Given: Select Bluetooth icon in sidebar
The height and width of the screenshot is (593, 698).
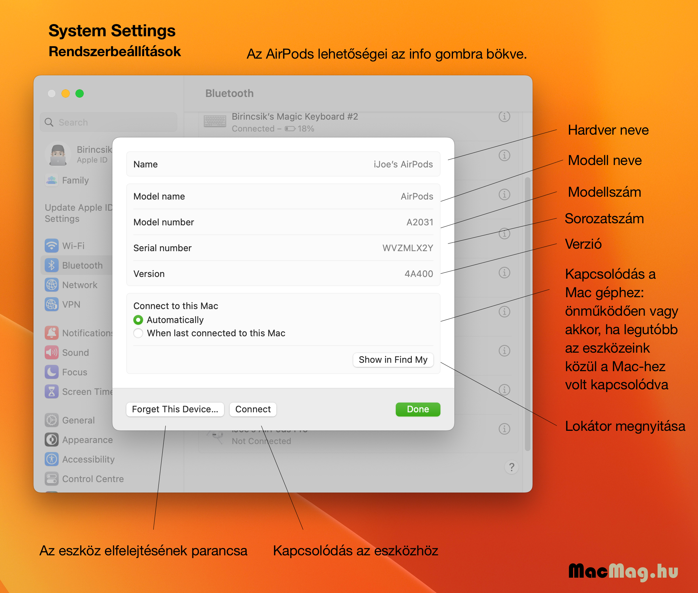Looking at the screenshot, I should (52, 265).
